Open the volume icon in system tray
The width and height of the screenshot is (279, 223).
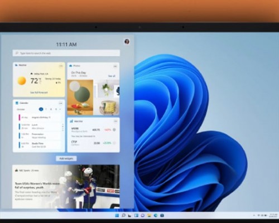[262, 215]
